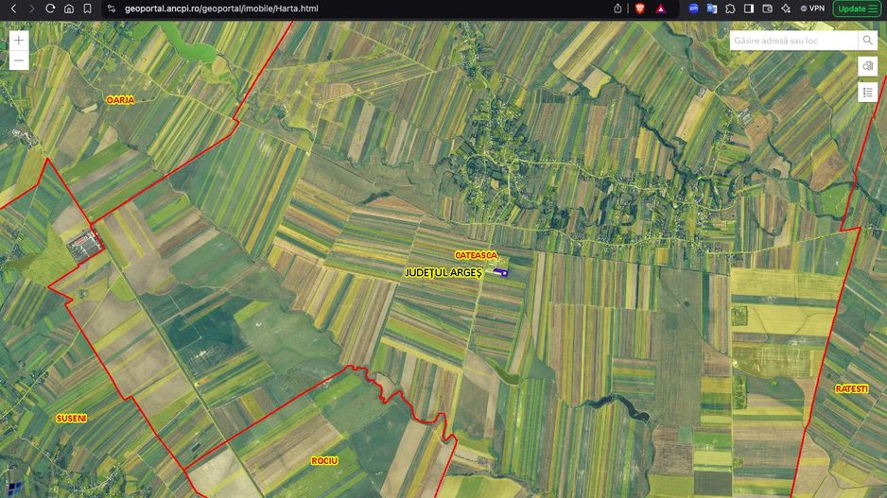
Task: Open the Update browser menu
Action: [856, 9]
